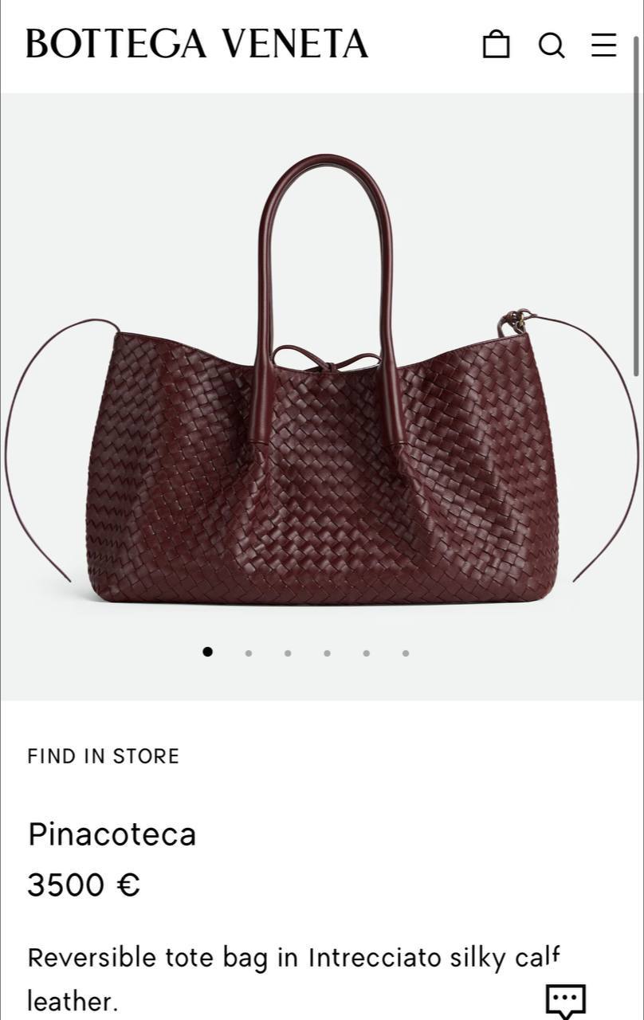Click the Reversible tote bag description text

pos(293,979)
